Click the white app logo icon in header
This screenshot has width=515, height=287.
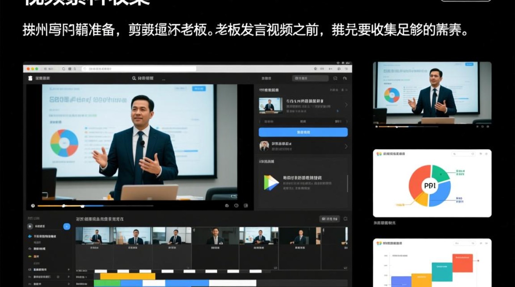coord(31,78)
